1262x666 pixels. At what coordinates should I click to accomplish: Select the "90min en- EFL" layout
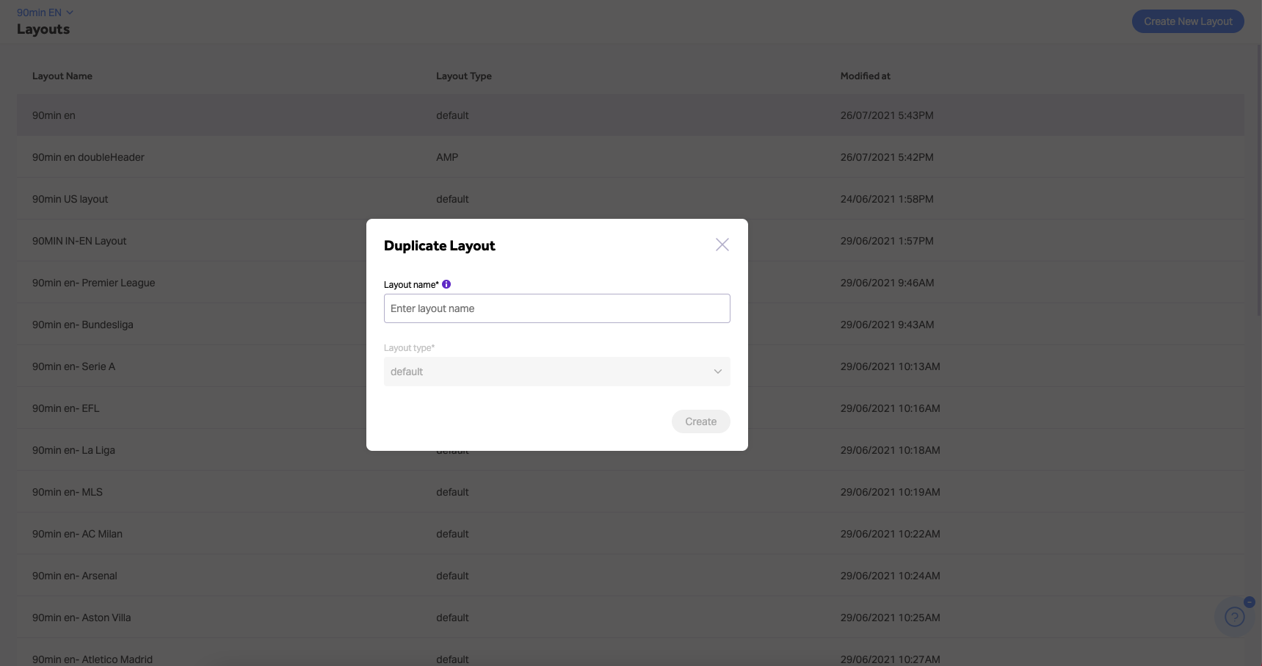(x=65, y=408)
